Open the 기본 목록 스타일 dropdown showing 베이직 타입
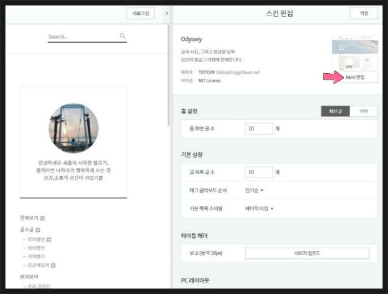The width and height of the screenshot is (388, 294). [259, 209]
